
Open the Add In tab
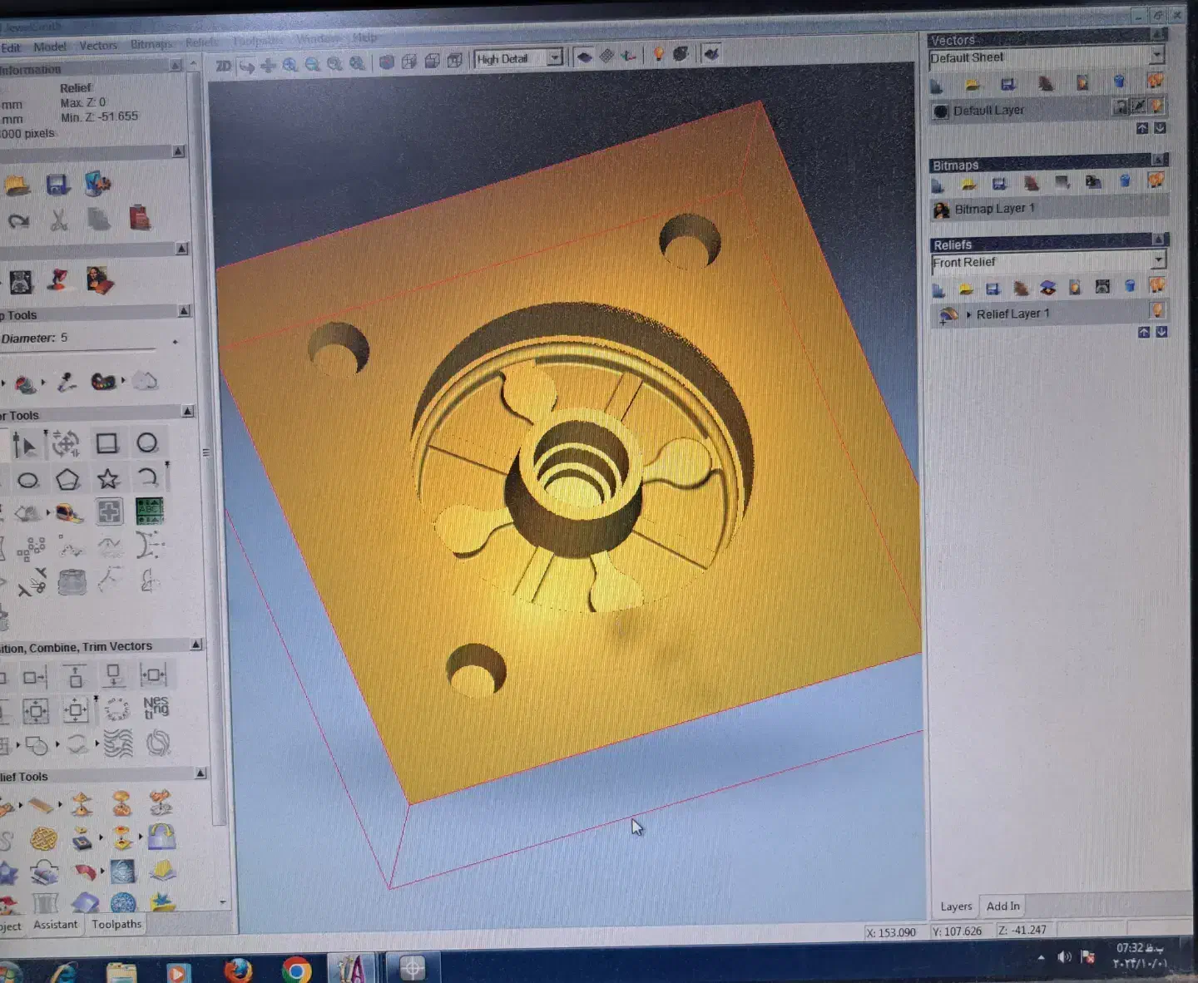[x=1002, y=906]
